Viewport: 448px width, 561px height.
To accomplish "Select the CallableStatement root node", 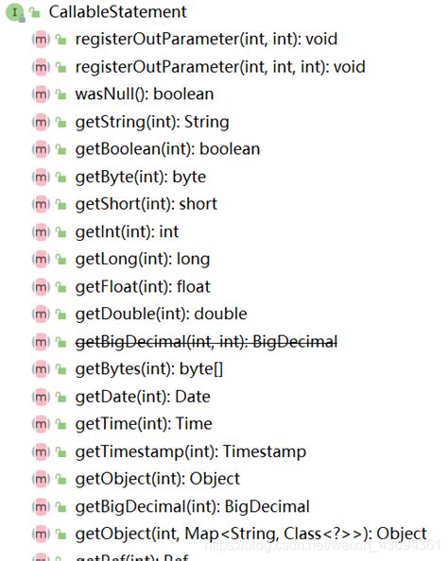I will pyautogui.click(x=118, y=12).
